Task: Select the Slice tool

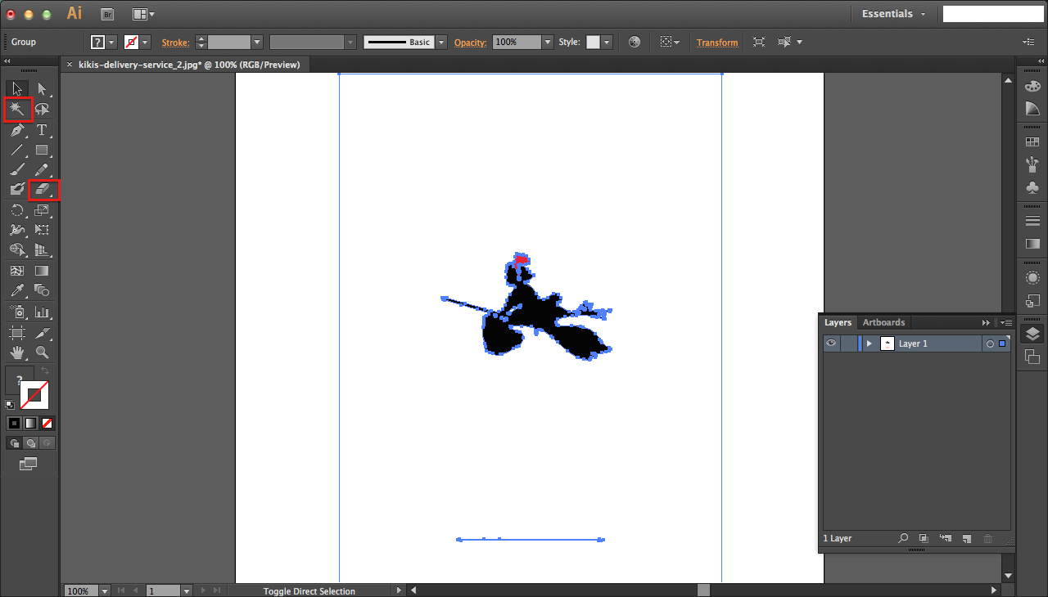Action: [42, 333]
